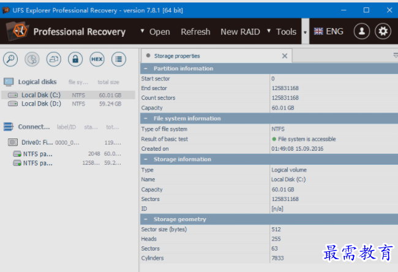Click the Drive0 hard disk icon
Image resolution: width=398 pixels, height=272 pixels.
[13, 142]
